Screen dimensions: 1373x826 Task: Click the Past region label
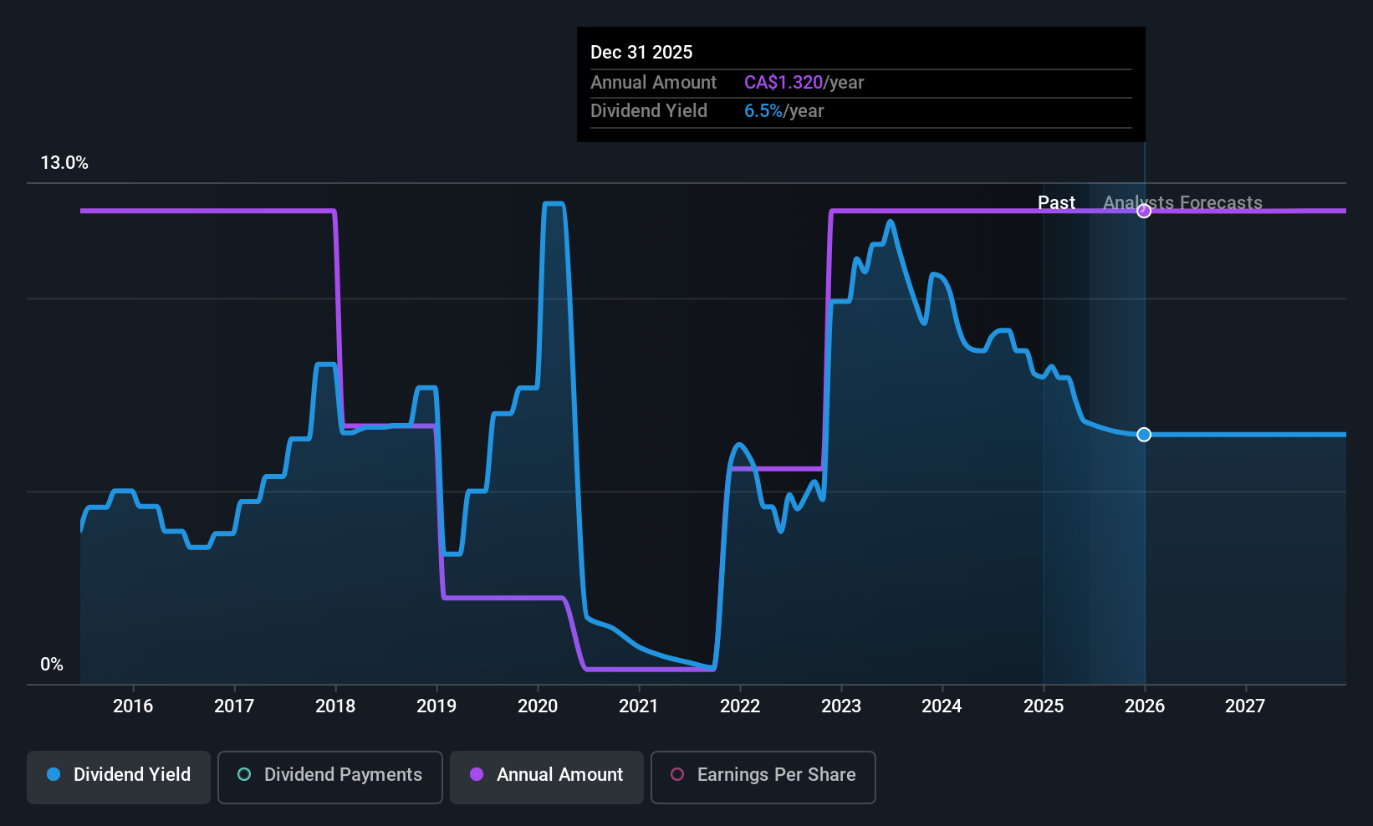pyautogui.click(x=1056, y=203)
